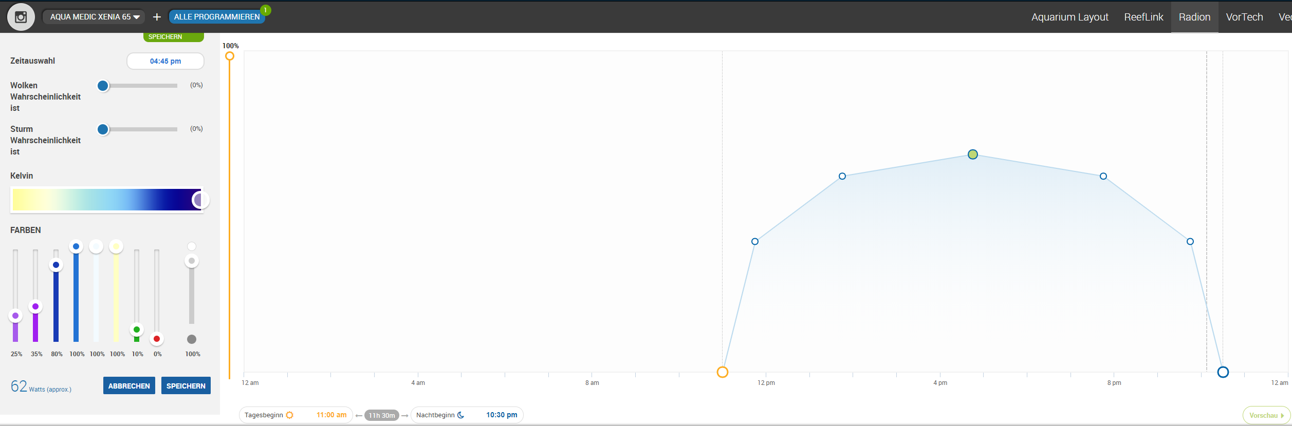Viewport: 1292px width, 426px height.
Task: Click the blue SPEICHERN button
Action: (186, 386)
